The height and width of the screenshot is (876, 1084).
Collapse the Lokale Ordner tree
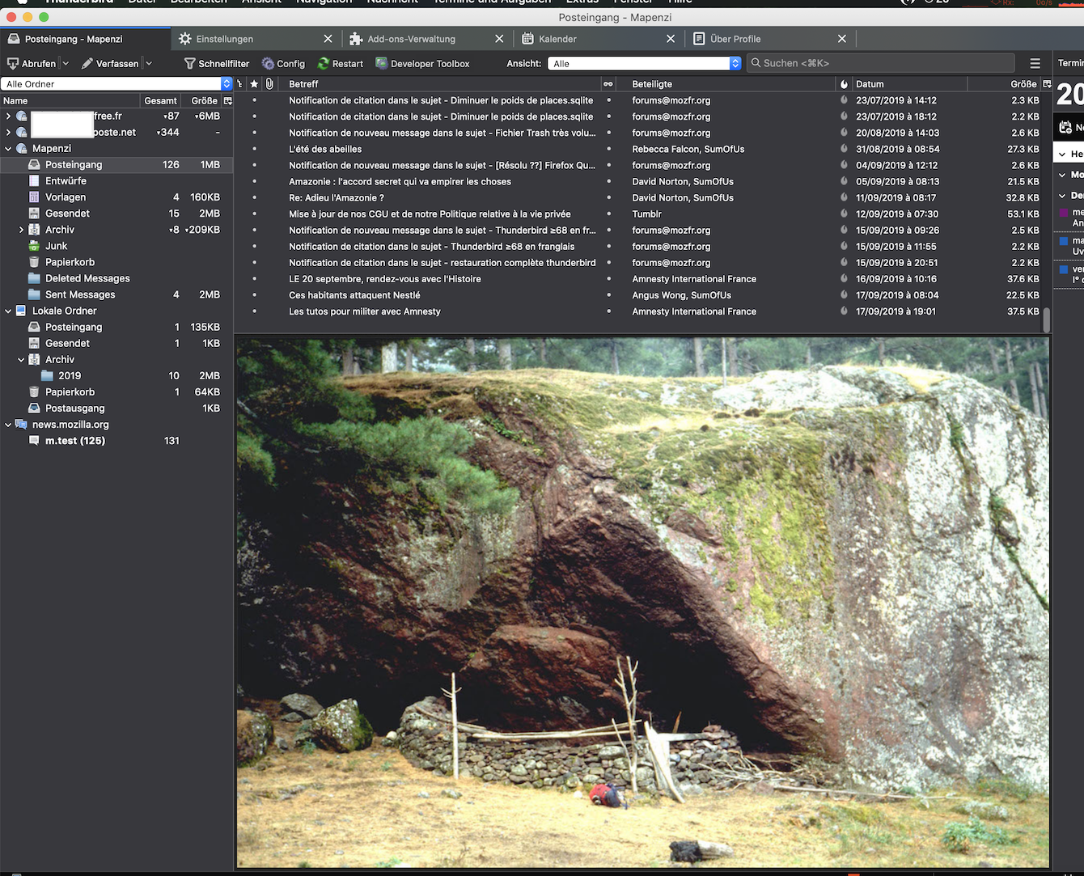(x=8, y=311)
